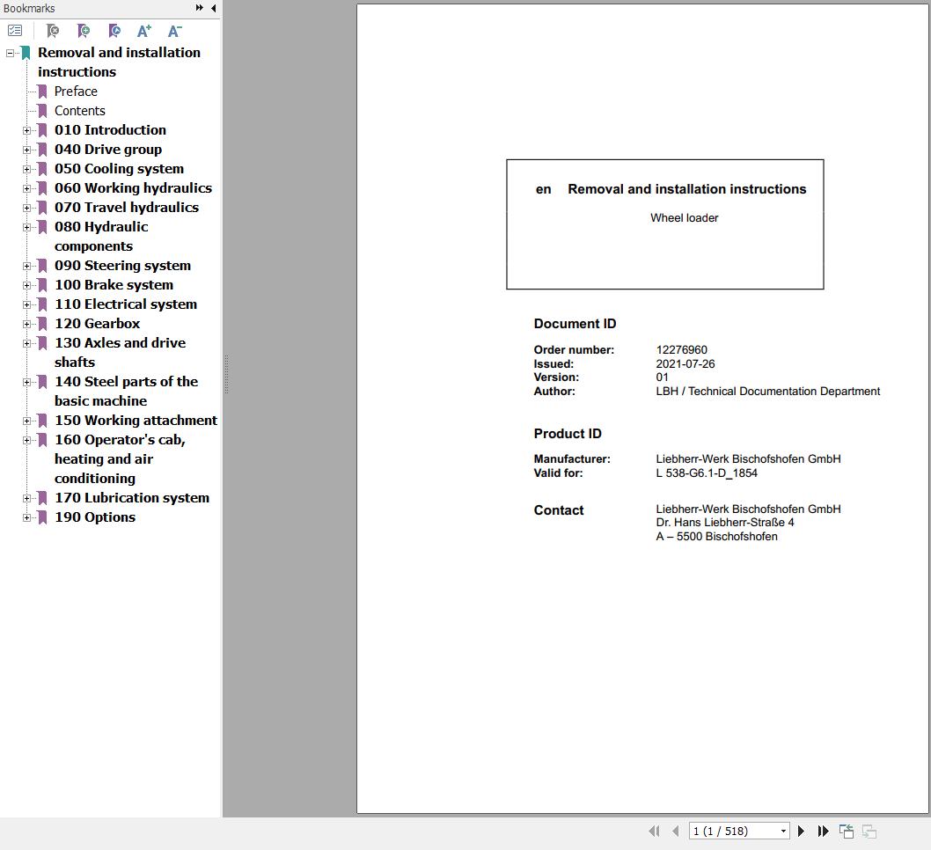Select the 130 Axles and drive shafts bookmark

coord(120,353)
